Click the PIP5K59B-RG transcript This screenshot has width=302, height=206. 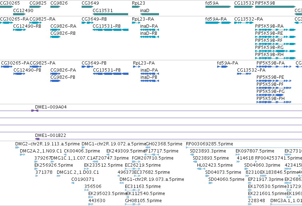pyautogui.click(x=275, y=51)
